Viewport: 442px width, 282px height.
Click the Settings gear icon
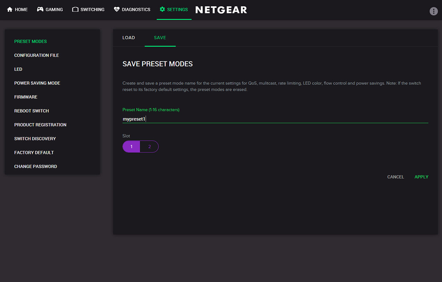pos(162,10)
